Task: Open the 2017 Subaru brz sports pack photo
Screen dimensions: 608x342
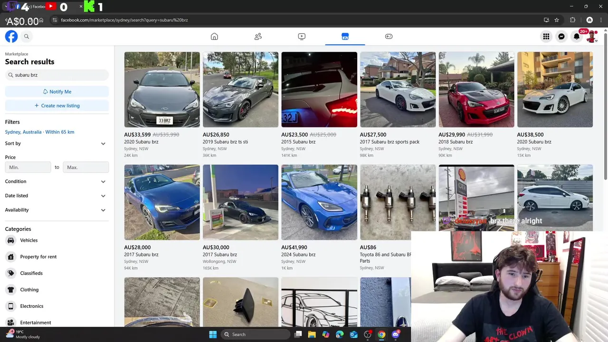Action: (398, 89)
